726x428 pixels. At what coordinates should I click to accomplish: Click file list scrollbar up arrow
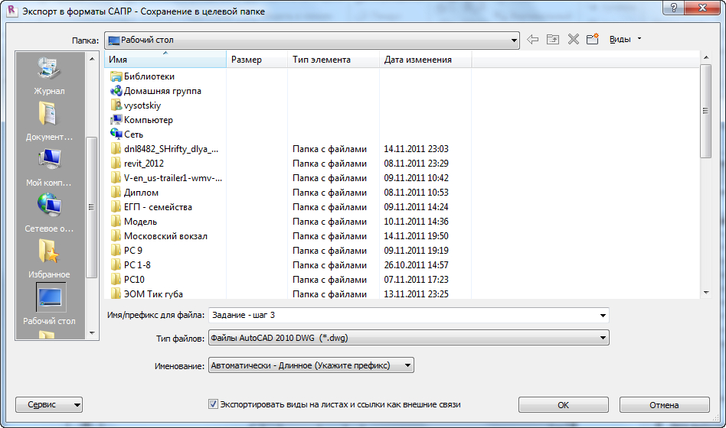point(706,57)
